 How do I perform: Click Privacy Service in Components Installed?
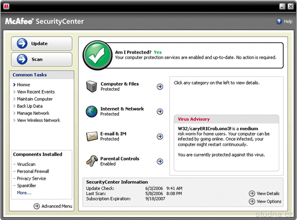[x=32, y=178]
